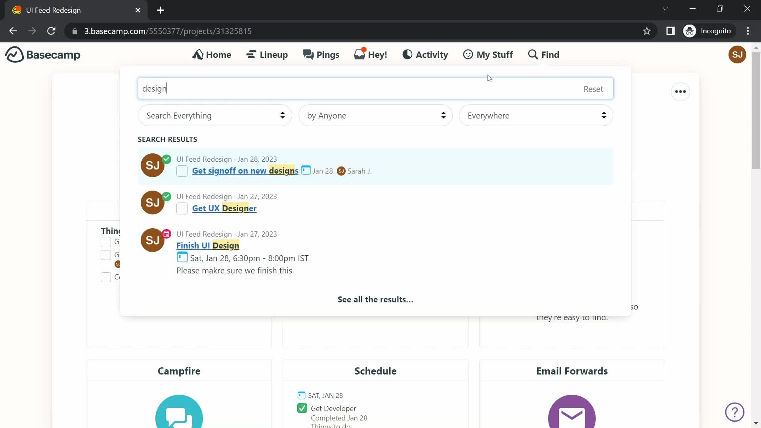Toggle checkbox for Get UX Designer task
Viewport: 761px width, 428px height.
(x=182, y=208)
